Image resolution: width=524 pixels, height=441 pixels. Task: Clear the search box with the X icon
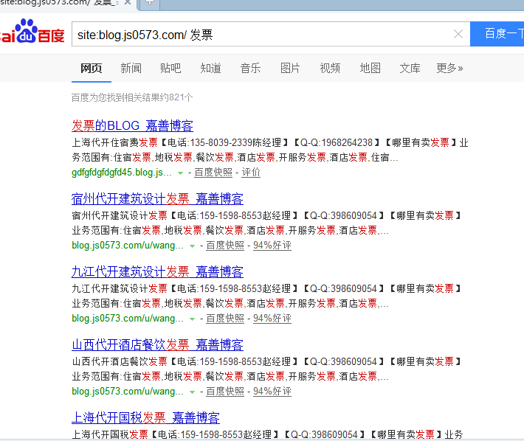click(x=458, y=34)
